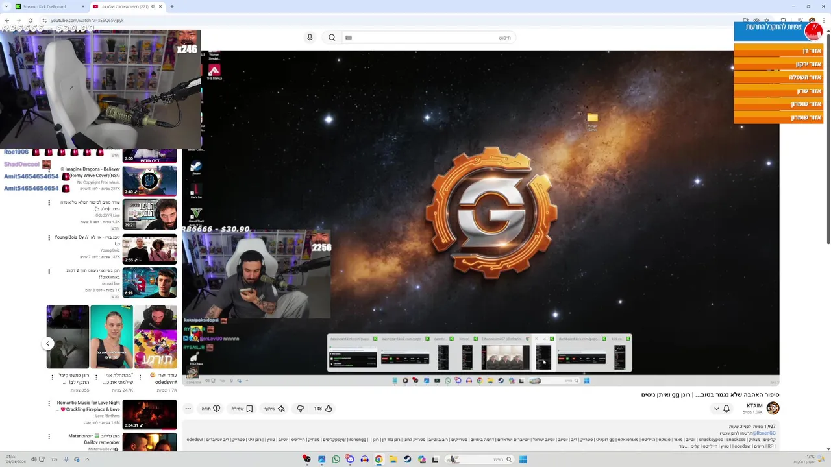Open options menu for sensei live video
This screenshot has width=831, height=467.
point(49,272)
